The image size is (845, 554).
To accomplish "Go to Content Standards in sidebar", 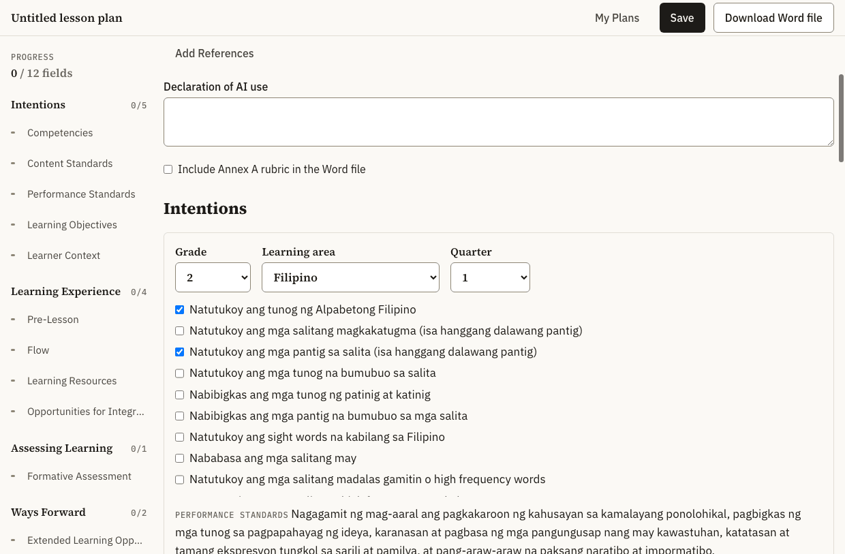I will tap(70, 164).
